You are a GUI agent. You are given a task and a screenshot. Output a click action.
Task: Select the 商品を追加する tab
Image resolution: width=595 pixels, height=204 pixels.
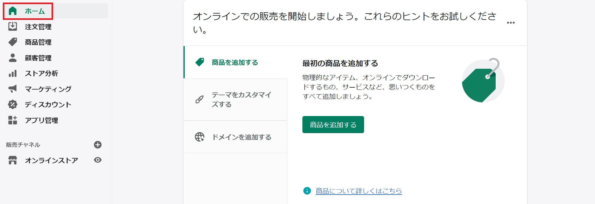click(235, 62)
